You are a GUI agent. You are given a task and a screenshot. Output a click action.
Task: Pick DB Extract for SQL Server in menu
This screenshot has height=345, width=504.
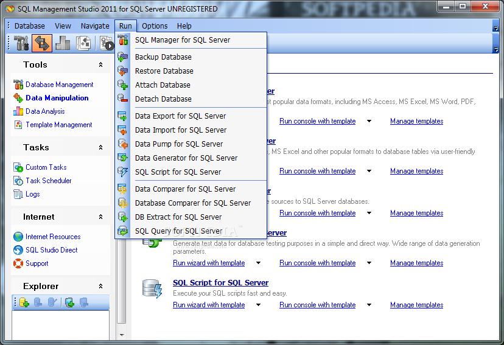tap(178, 217)
